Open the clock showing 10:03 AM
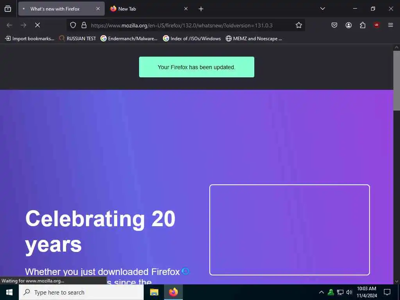The image size is (400, 300). 366,292
